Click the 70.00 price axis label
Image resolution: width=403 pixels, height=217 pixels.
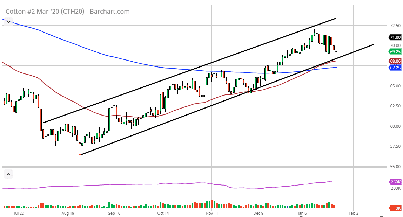tap(395, 45)
